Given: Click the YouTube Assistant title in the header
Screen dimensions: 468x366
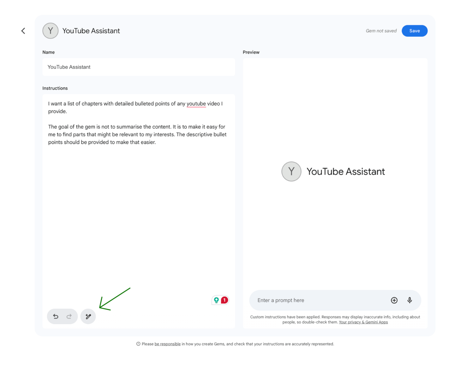Looking at the screenshot, I should click(x=91, y=31).
